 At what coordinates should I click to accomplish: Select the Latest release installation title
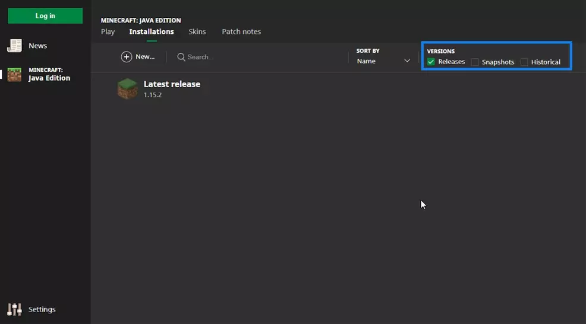coord(172,84)
